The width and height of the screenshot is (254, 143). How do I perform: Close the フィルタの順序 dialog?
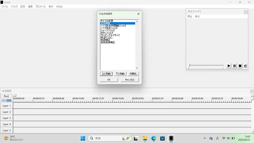tap(138, 14)
